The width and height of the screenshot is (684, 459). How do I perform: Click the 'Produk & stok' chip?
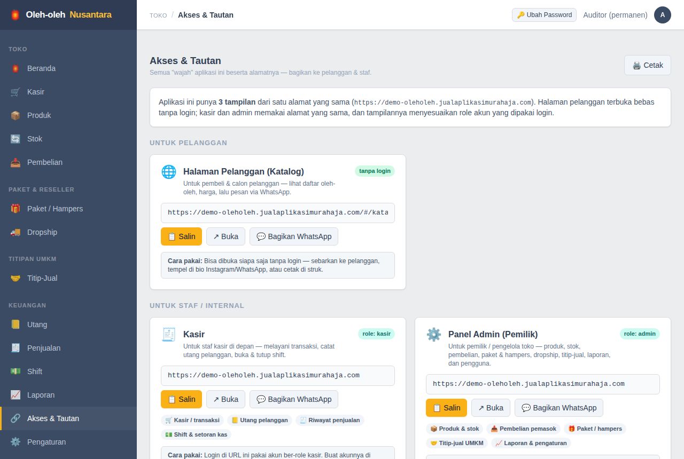(x=455, y=429)
